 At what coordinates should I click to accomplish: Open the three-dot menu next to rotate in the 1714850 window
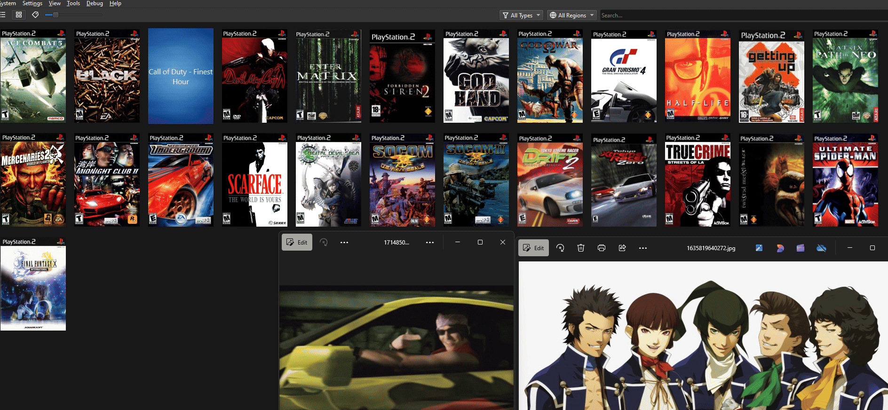tap(344, 242)
